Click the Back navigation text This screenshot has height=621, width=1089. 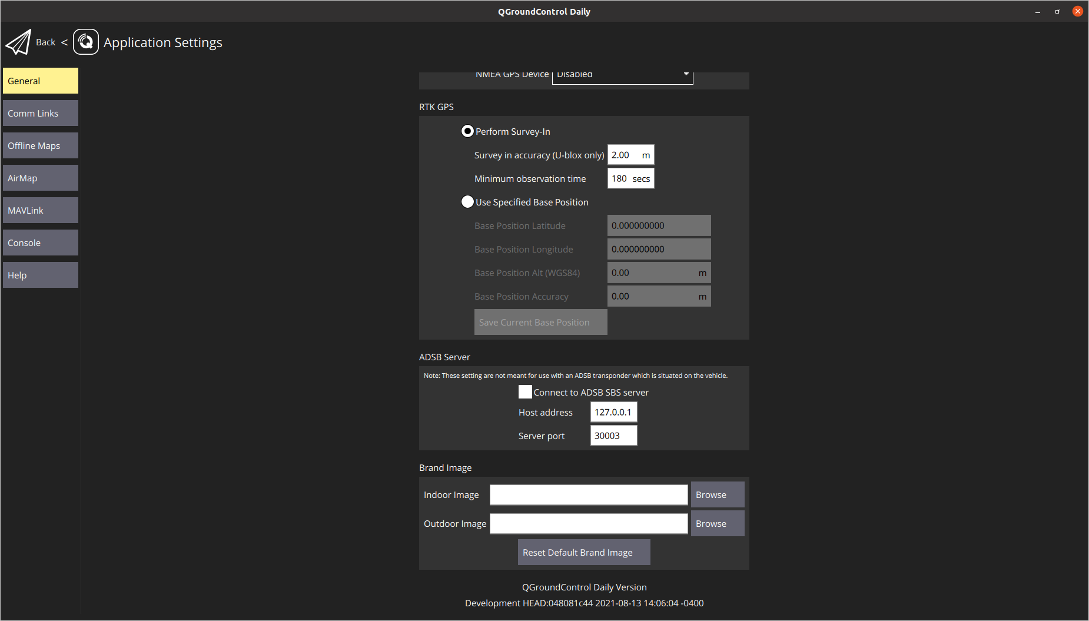tap(45, 42)
